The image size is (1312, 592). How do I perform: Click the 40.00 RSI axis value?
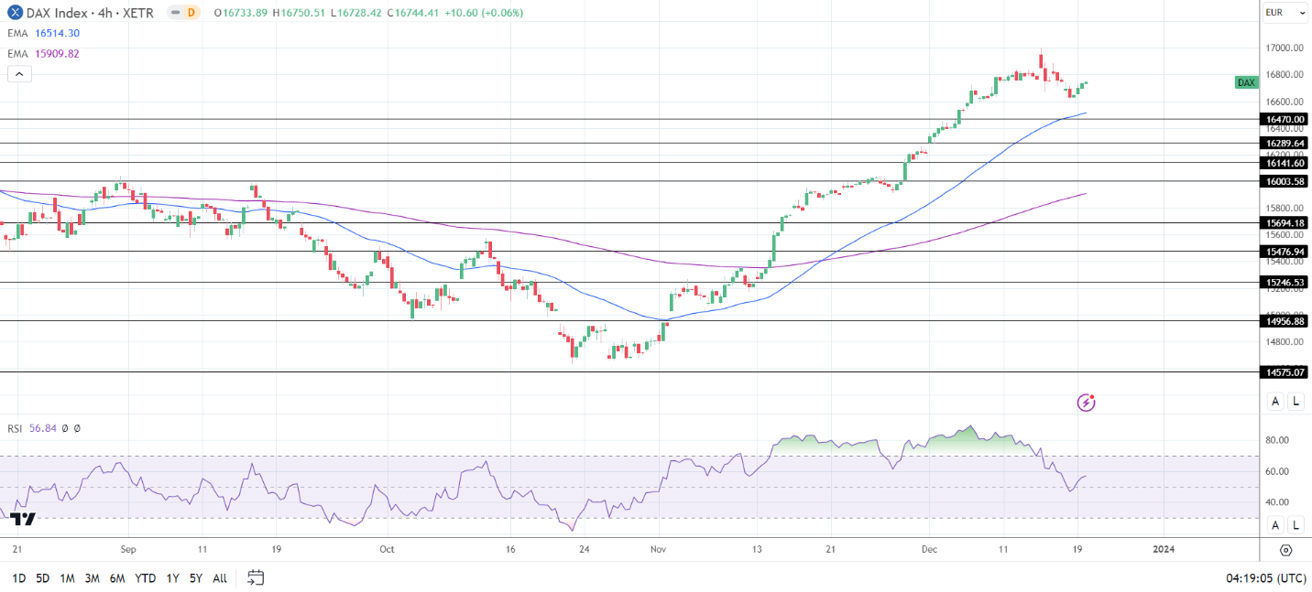1277,502
